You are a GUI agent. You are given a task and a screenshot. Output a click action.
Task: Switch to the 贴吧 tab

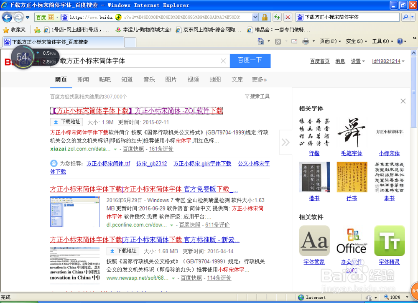(105, 79)
